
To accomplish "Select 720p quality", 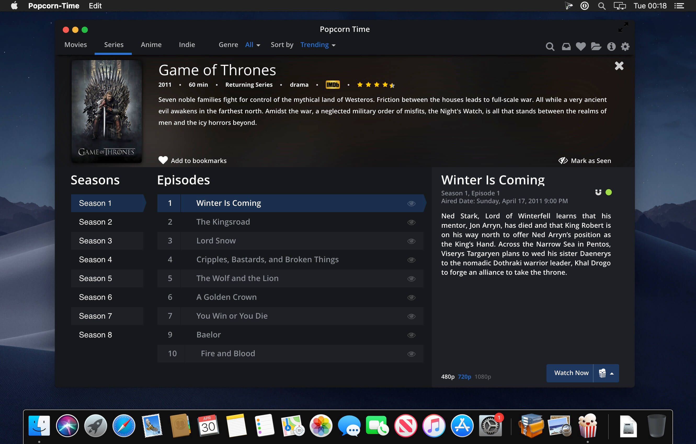I will coord(464,376).
